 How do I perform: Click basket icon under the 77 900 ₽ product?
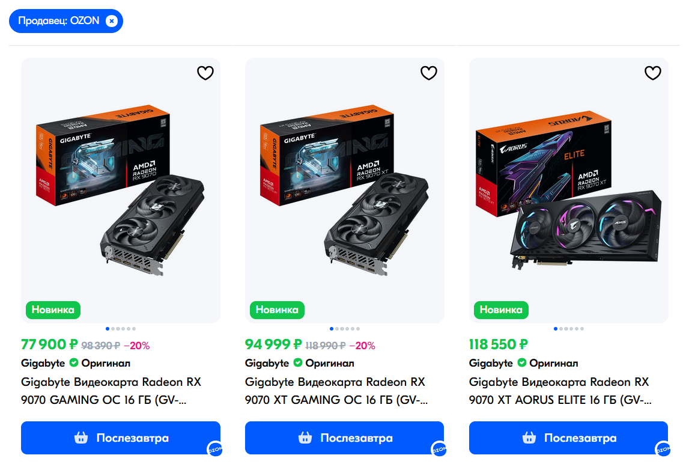81,438
